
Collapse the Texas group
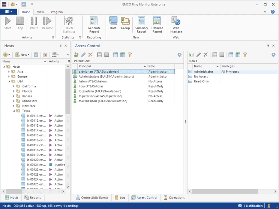click(14, 111)
